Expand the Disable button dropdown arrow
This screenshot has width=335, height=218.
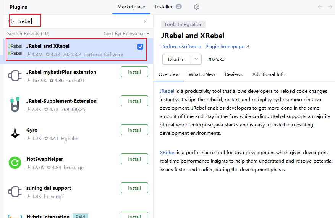pyautogui.click(x=196, y=59)
